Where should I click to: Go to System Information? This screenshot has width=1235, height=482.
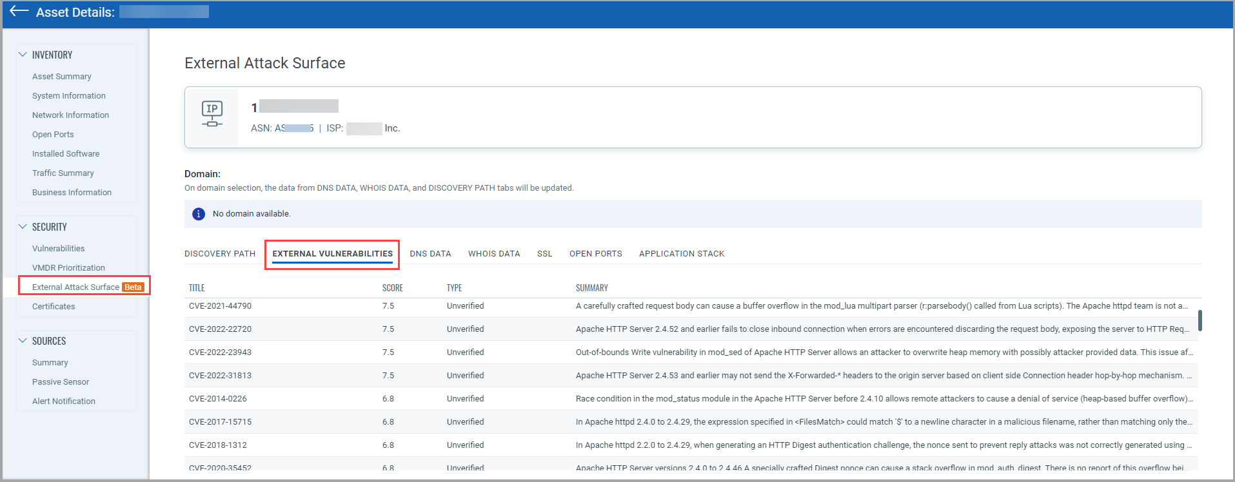point(69,96)
